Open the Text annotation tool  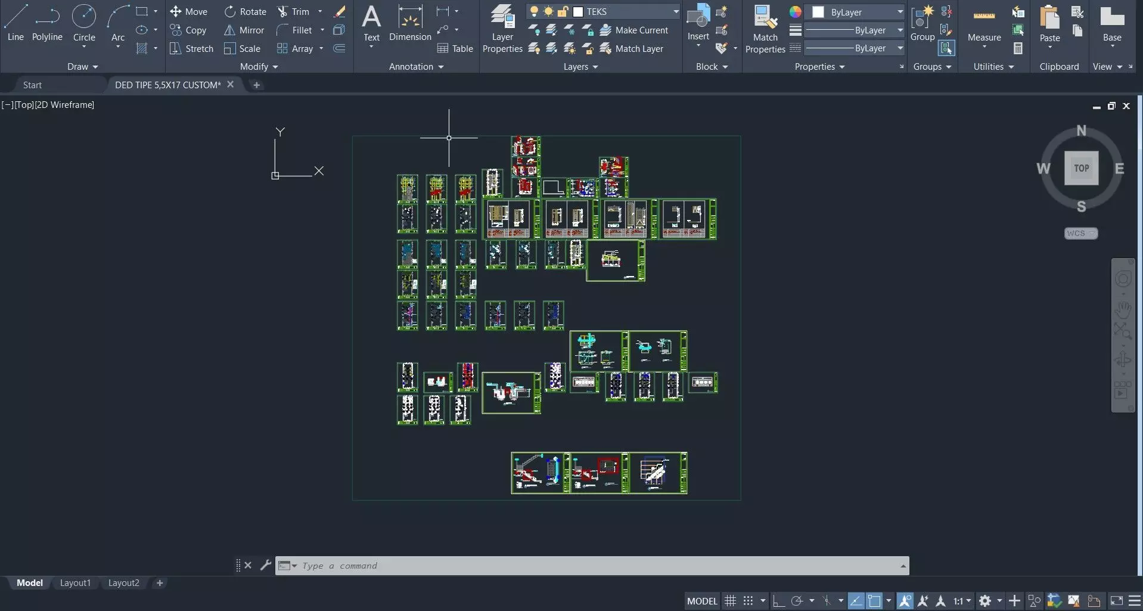(371, 24)
